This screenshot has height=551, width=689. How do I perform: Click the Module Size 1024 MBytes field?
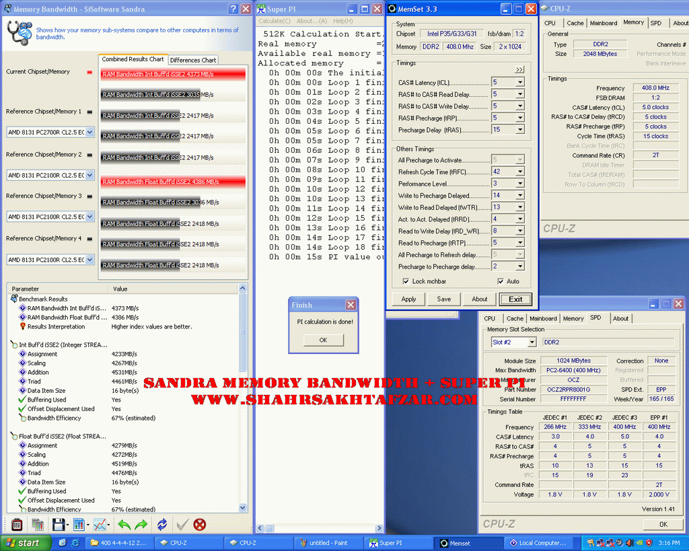click(573, 361)
